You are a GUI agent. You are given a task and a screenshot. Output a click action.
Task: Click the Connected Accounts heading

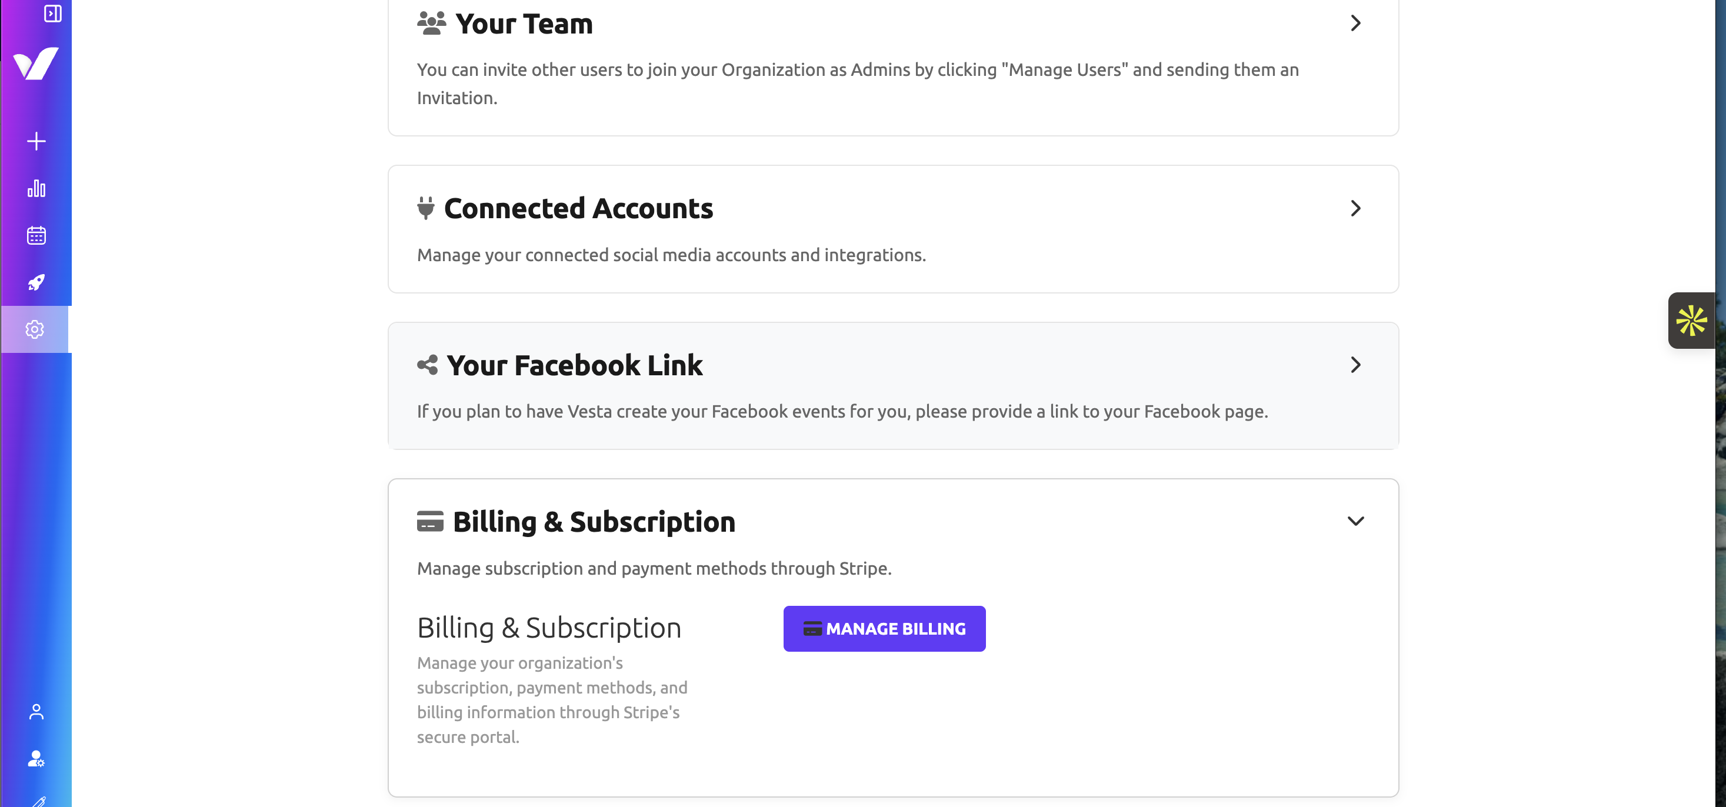(x=578, y=208)
